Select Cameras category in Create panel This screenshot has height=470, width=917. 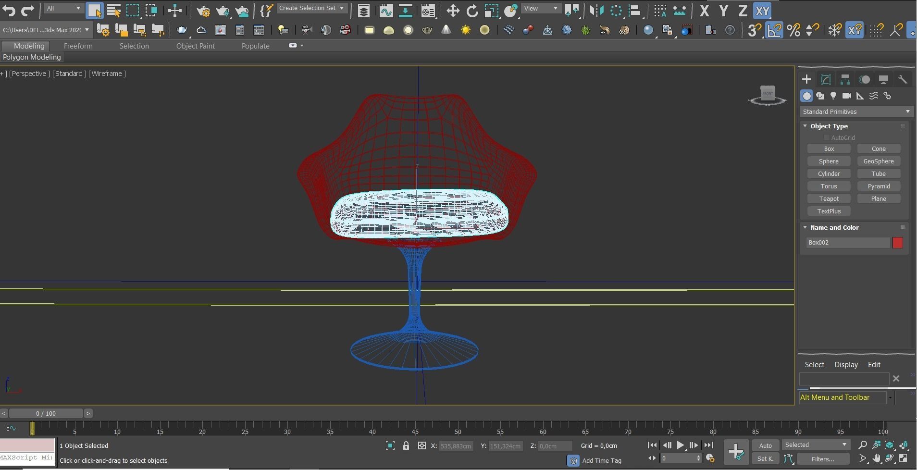(847, 96)
